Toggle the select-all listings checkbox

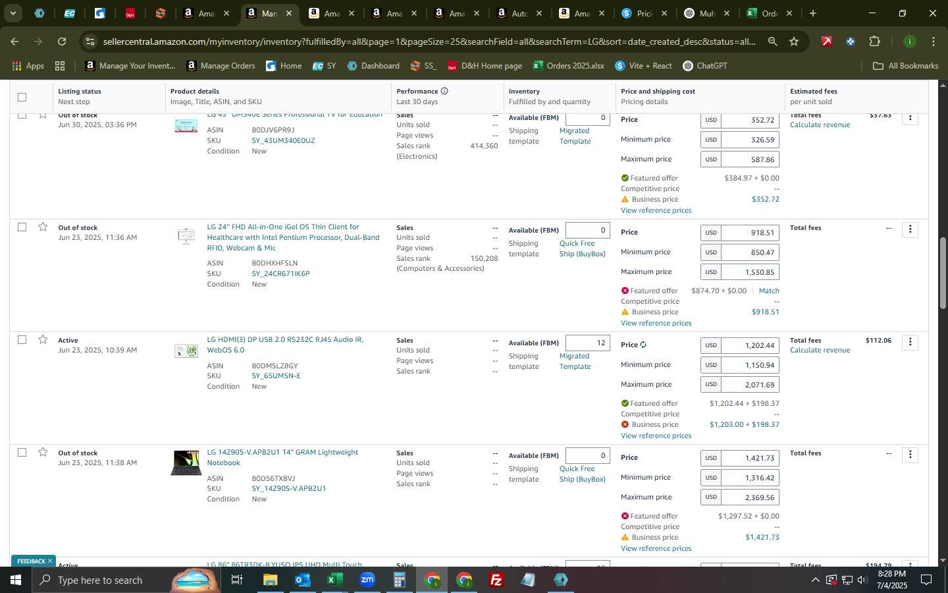click(22, 97)
